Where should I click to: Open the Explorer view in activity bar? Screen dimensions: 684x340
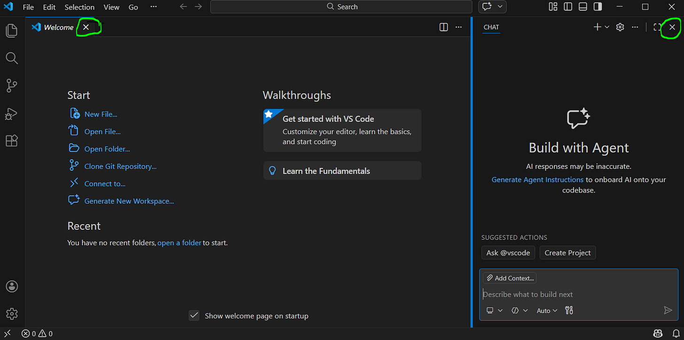12,31
